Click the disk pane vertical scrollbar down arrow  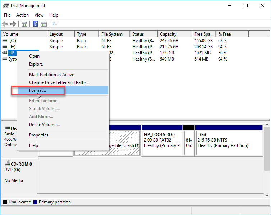267,195
